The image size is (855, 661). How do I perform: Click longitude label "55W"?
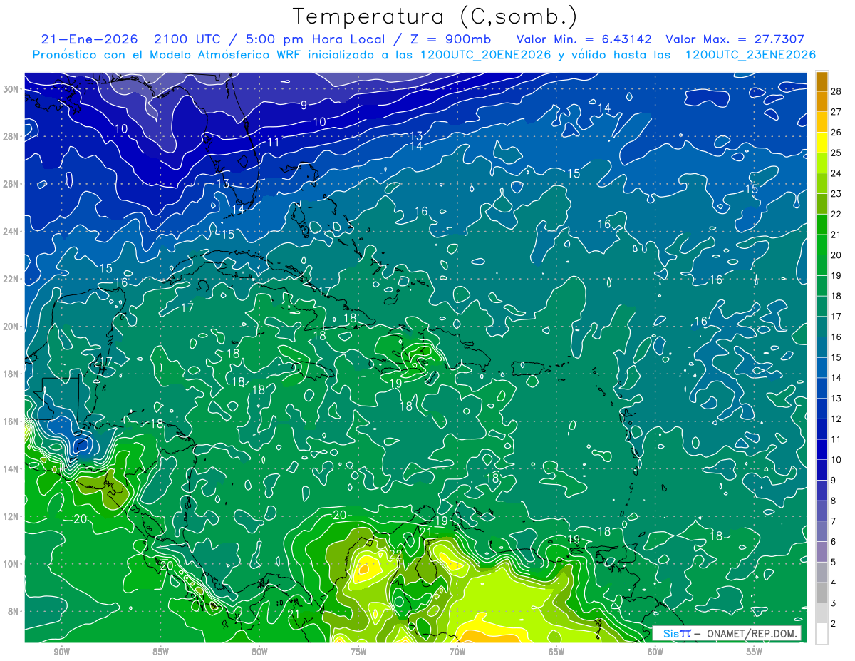coord(755,652)
